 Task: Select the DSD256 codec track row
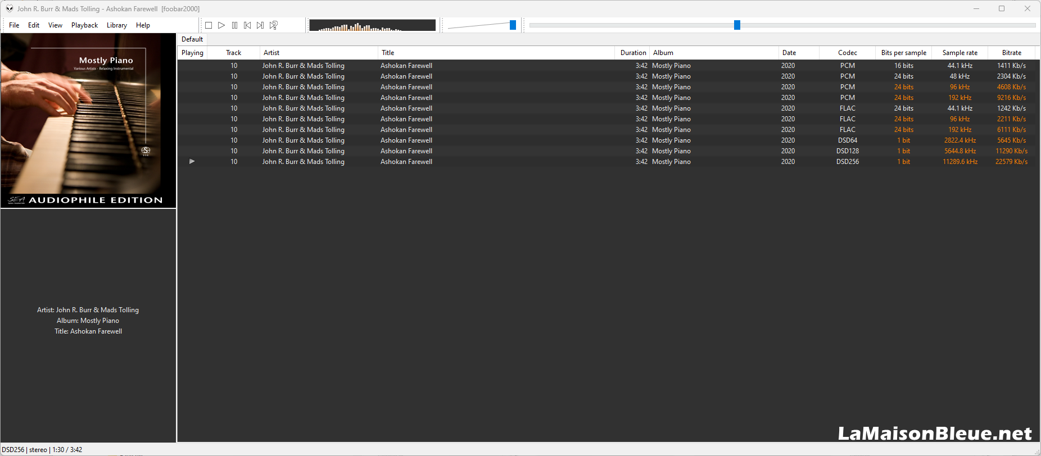coord(607,162)
